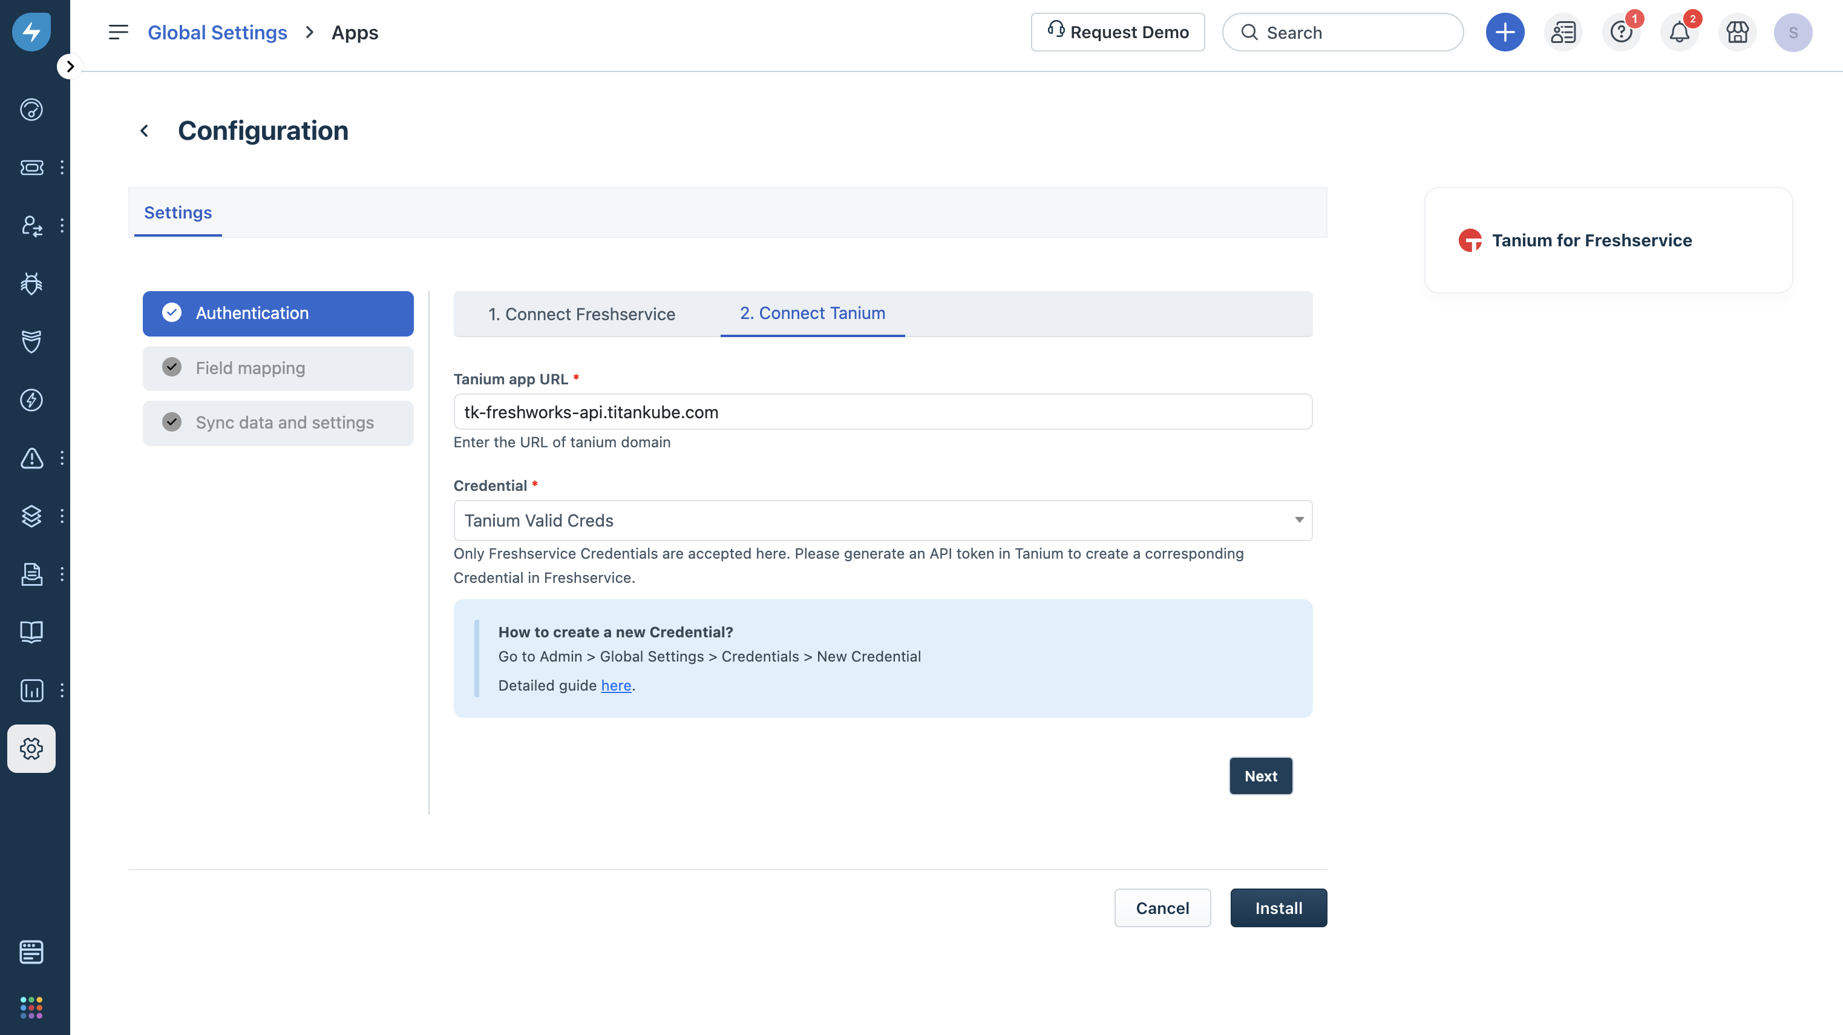The image size is (1843, 1035).
Task: Go back using Configuration back chevron
Action: point(145,131)
